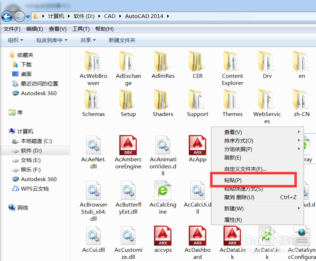Open the AdExchange folder
This screenshot has width=316, height=261.
point(128,68)
